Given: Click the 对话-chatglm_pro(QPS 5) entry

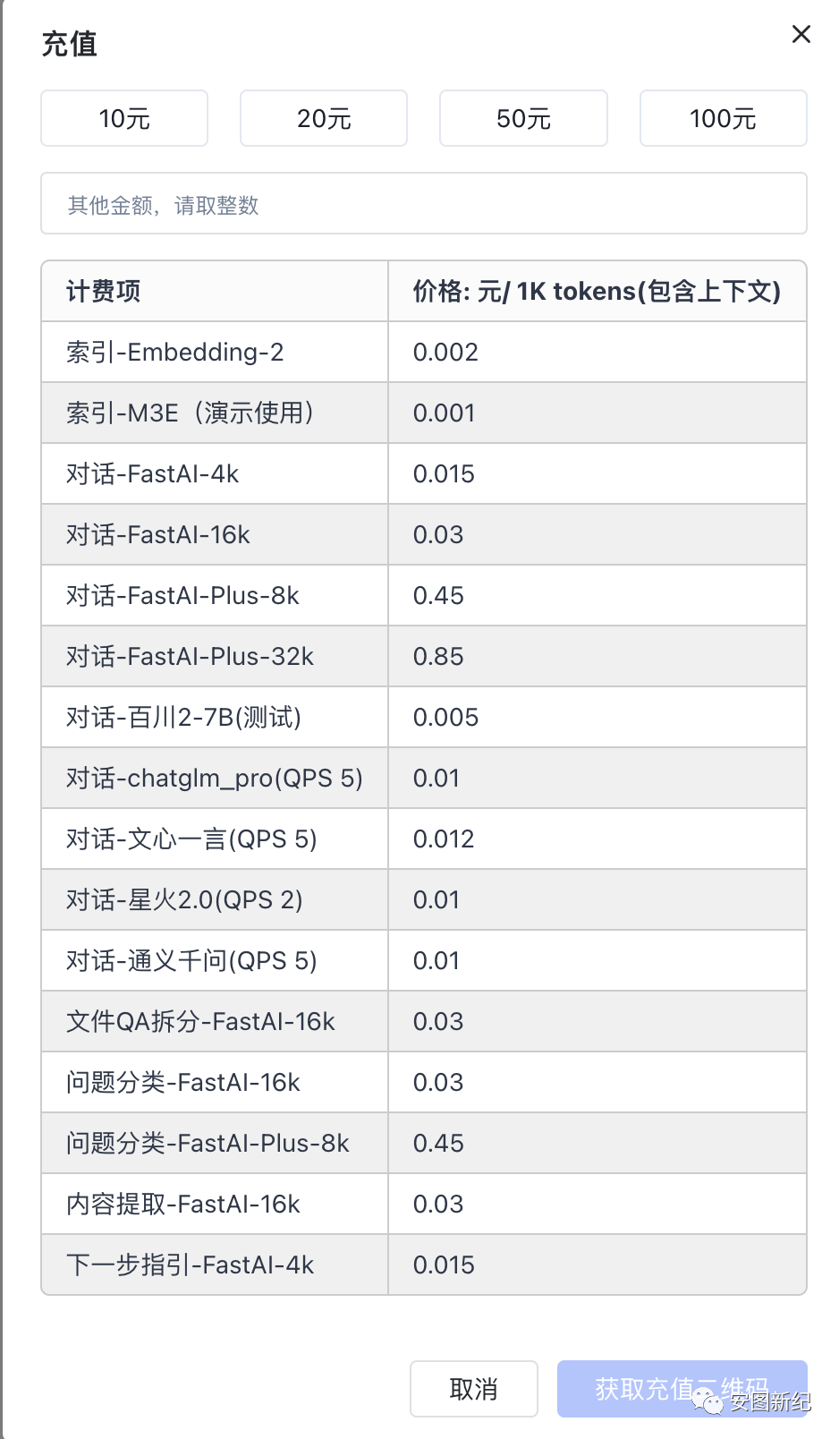Looking at the screenshot, I should click(214, 779).
